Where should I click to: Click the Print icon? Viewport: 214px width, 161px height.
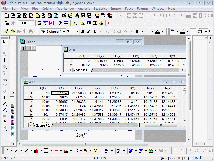(39, 23)
